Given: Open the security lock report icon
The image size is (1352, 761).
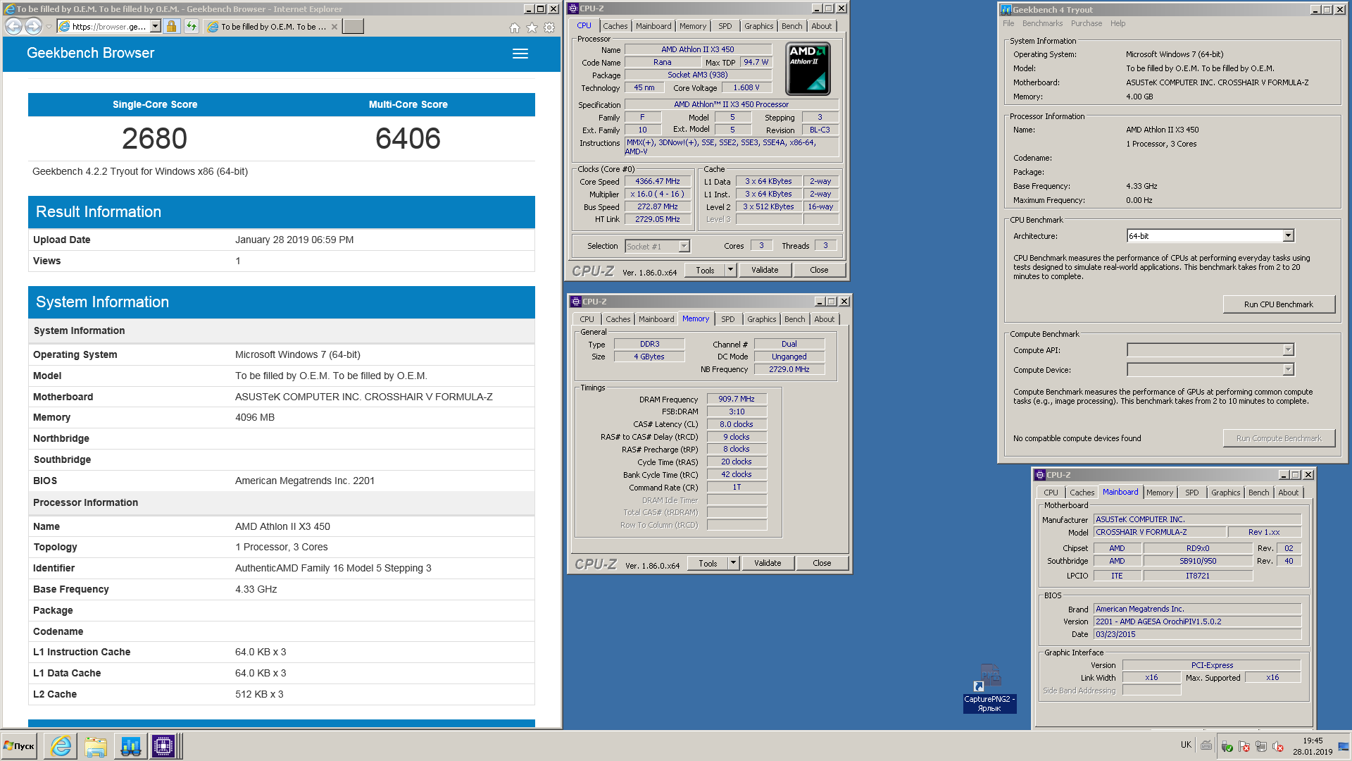Looking at the screenshot, I should (171, 26).
